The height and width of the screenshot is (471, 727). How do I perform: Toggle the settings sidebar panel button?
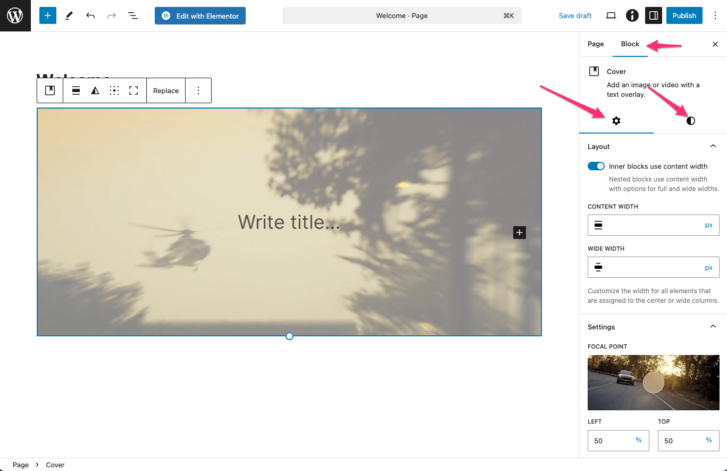point(654,15)
